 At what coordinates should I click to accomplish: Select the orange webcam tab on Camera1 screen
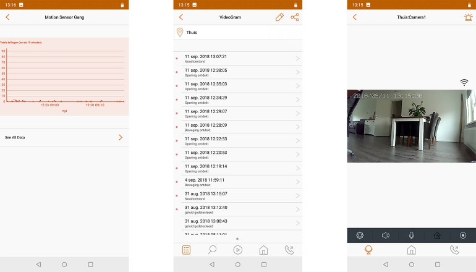pos(368,250)
